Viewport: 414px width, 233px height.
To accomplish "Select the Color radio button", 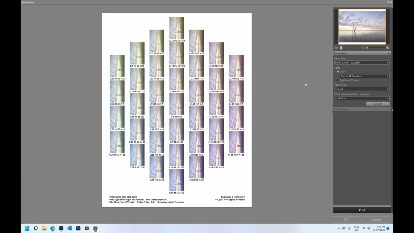I will (338, 72).
